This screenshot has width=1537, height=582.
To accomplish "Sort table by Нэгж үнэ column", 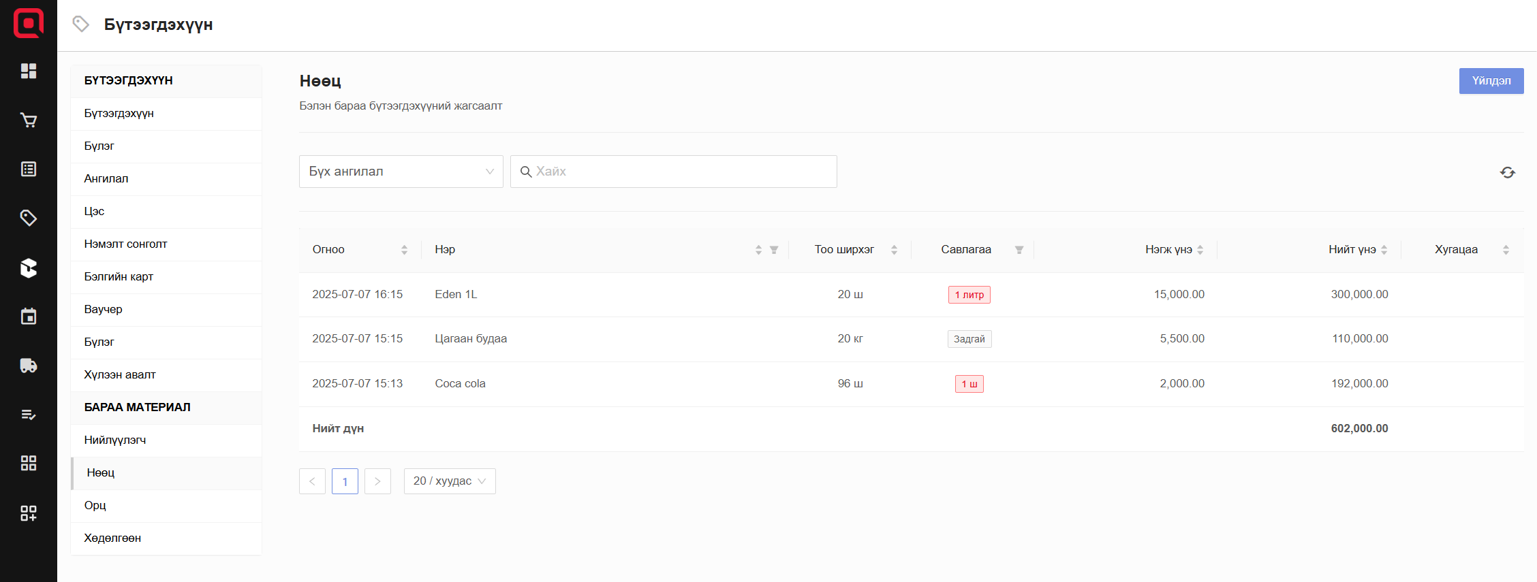I will (1200, 250).
